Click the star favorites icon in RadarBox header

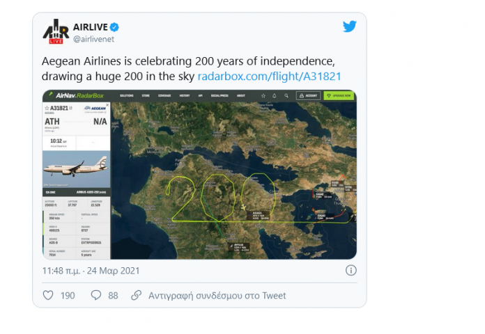click(x=263, y=95)
